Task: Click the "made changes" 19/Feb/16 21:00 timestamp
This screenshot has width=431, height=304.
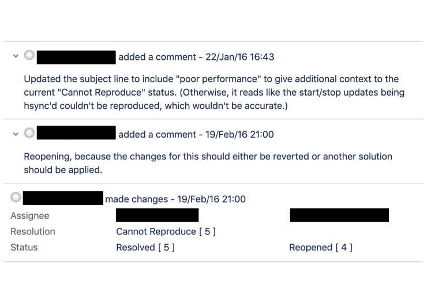Action: point(211,199)
